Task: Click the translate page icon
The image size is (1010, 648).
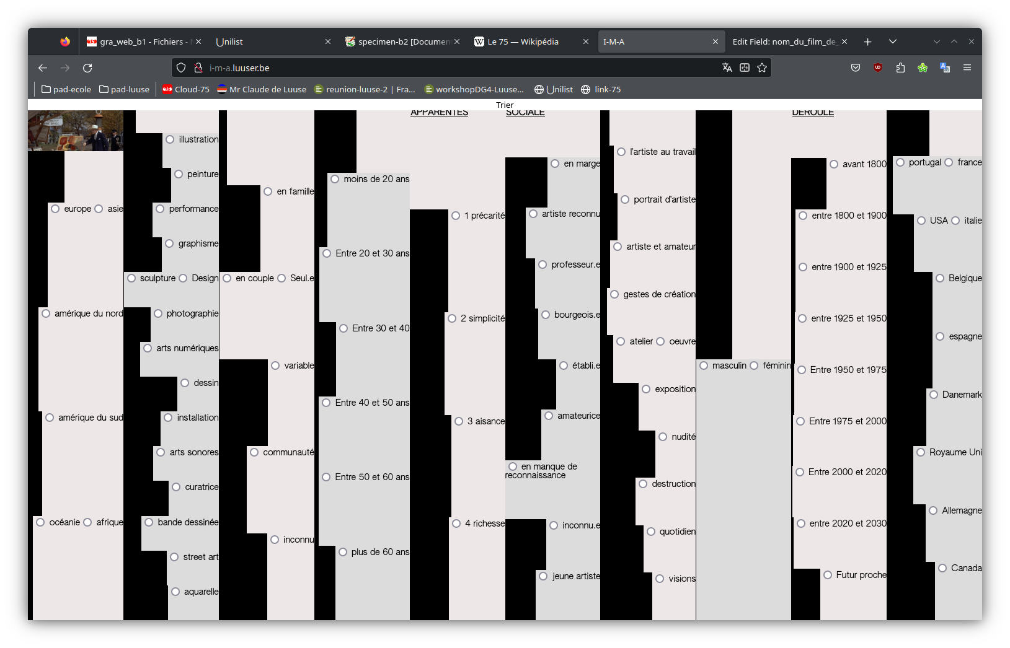Action: point(727,68)
